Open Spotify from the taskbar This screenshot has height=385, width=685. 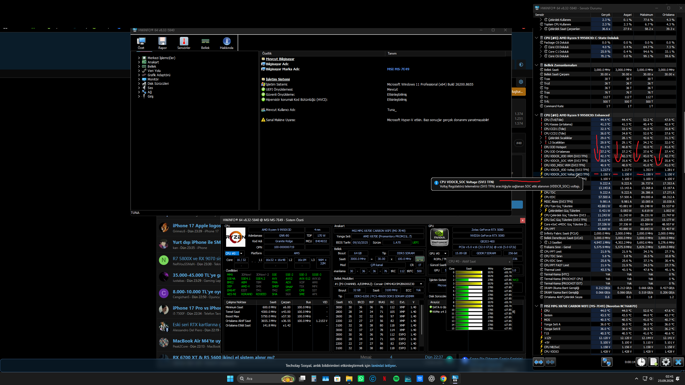point(396,379)
